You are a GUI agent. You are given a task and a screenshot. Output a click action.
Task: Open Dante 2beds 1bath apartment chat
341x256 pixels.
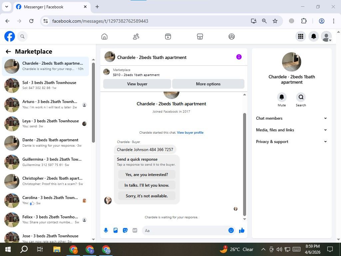click(x=45, y=143)
